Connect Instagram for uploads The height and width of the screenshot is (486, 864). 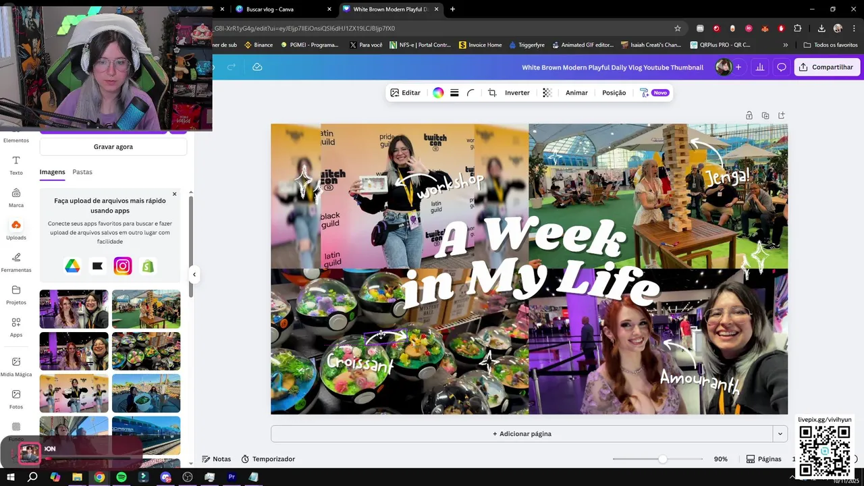pos(122,266)
